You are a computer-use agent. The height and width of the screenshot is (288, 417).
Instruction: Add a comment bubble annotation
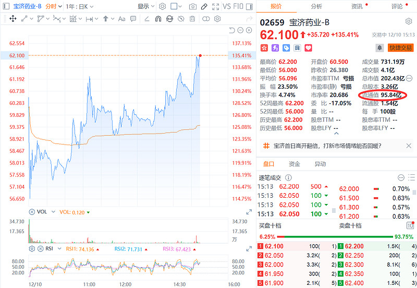pos(133,19)
